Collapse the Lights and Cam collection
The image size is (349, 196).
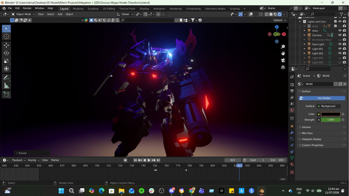pyautogui.click(x=300, y=22)
